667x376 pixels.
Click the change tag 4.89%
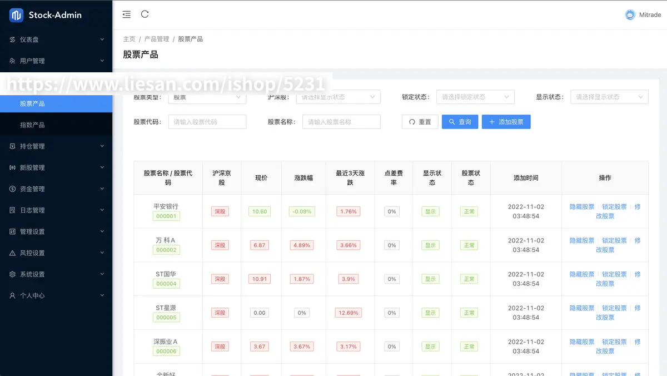302,245
